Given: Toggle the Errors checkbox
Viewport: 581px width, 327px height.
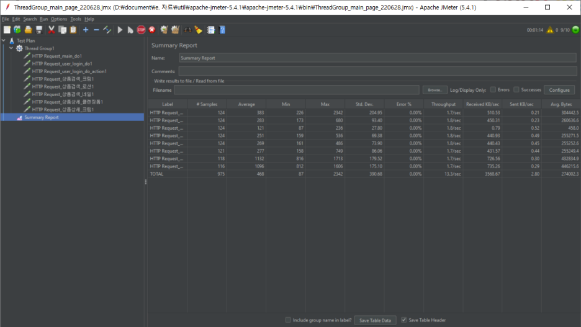Looking at the screenshot, I should (x=493, y=89).
